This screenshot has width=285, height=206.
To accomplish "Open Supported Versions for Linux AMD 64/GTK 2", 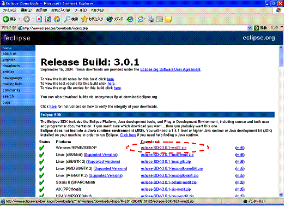I will click(x=110, y=168).
